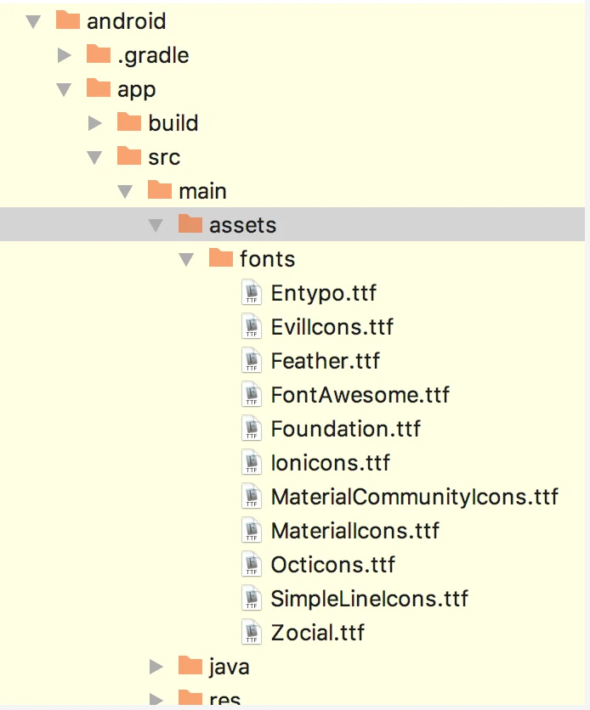Click the android folder icon
The height and width of the screenshot is (710, 590).
tap(68, 20)
